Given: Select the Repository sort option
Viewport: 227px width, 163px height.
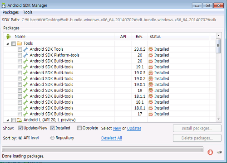Looking at the screenshot, I should 52,138.
